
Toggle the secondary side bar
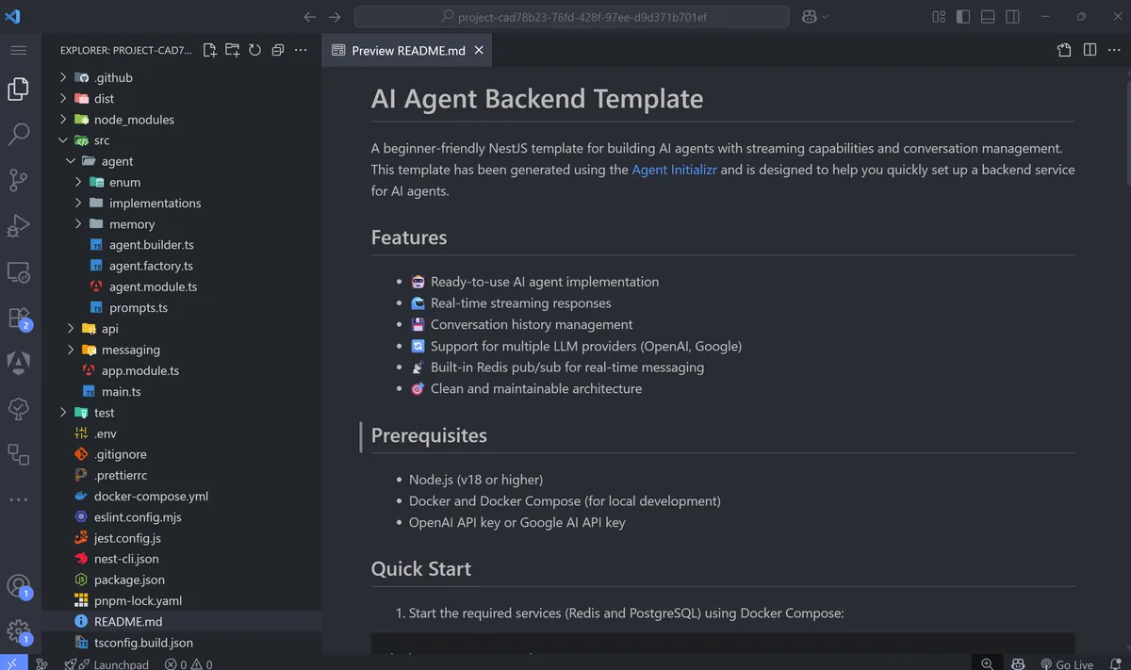pos(1012,17)
